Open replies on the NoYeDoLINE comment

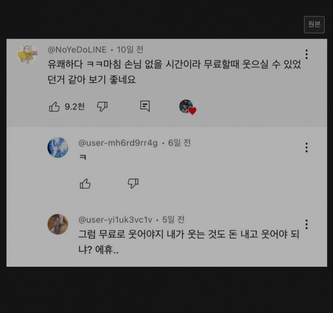click(x=145, y=106)
